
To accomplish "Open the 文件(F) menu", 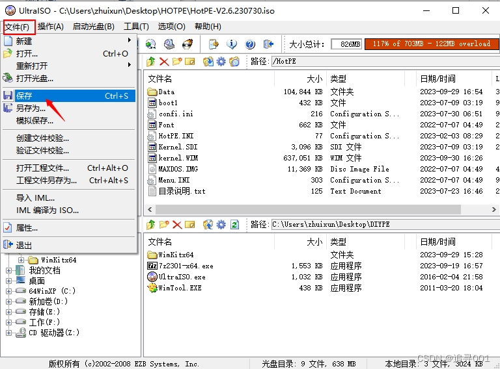I will pos(17,27).
